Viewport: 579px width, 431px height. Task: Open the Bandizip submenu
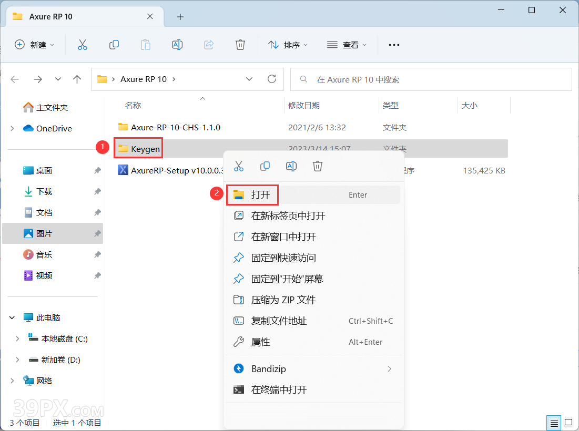coord(313,368)
